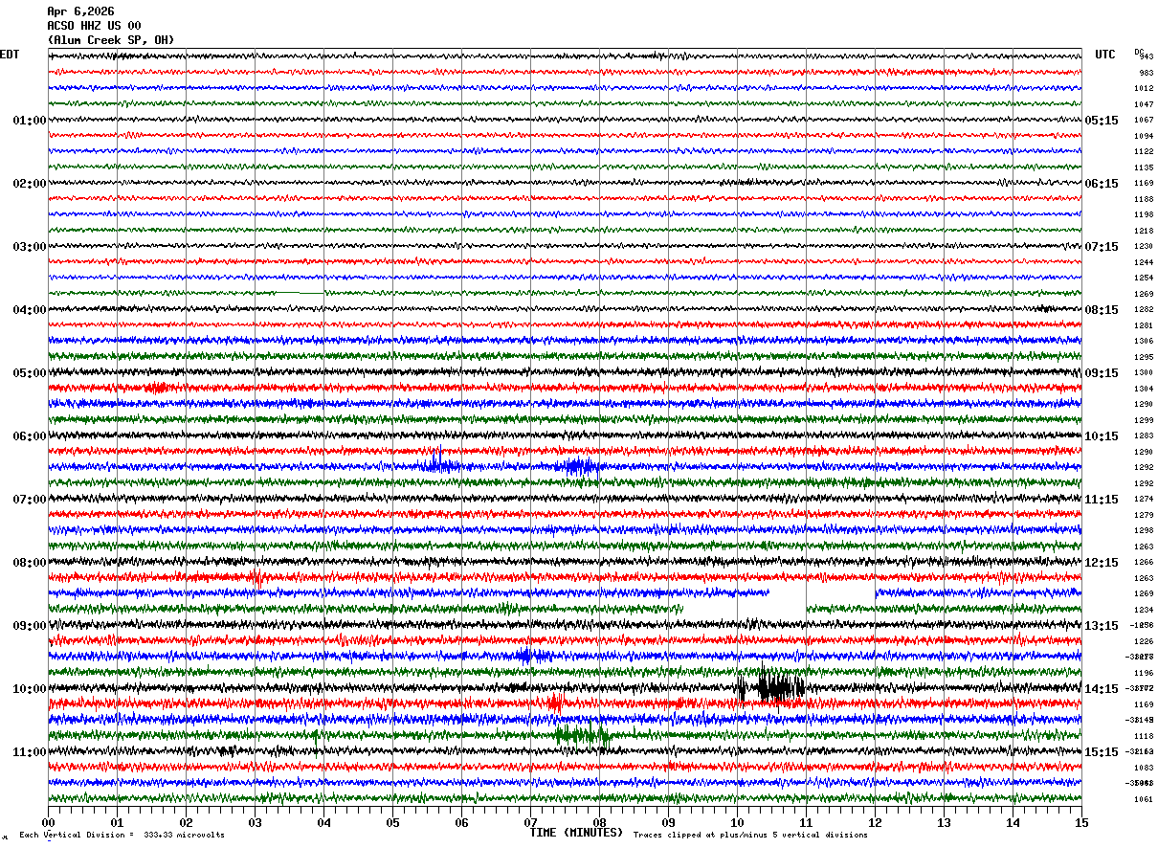
Task: Select the '08:00' EDT time label
Action: point(29,563)
